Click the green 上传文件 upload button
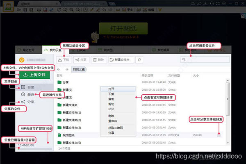The height and width of the screenshot is (164, 246). point(35,75)
